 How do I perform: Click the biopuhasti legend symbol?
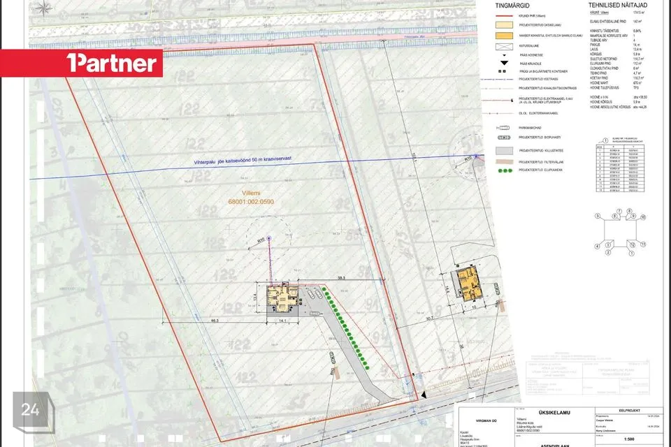(x=504, y=138)
